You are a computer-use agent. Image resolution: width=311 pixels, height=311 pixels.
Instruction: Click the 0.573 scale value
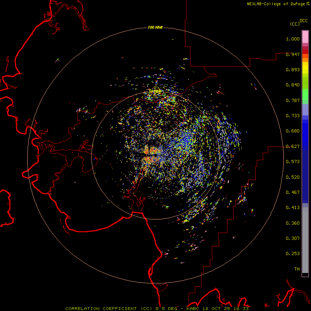[x=293, y=162]
